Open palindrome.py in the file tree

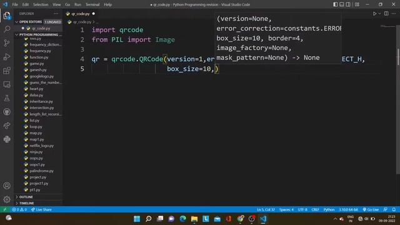[41, 171]
